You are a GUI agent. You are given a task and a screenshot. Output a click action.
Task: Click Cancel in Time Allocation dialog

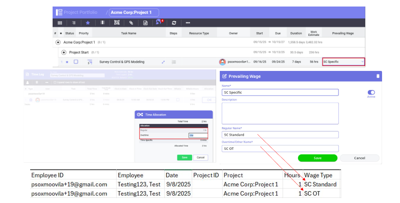pyautogui.click(x=200, y=157)
